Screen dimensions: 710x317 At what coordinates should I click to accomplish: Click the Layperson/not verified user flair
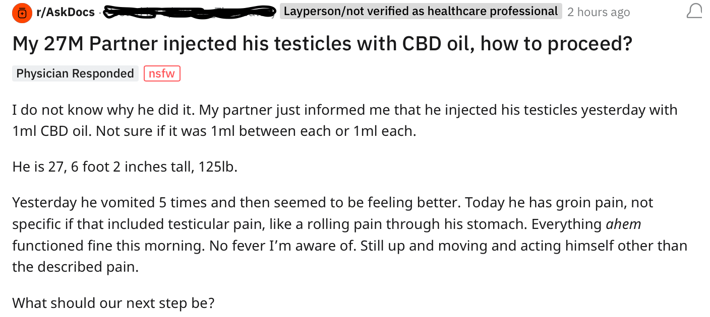click(x=421, y=12)
